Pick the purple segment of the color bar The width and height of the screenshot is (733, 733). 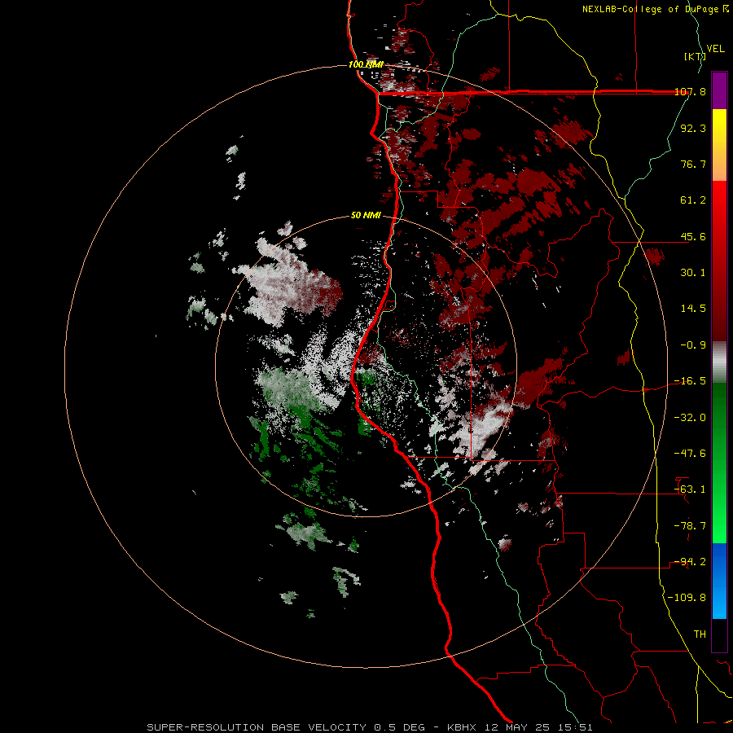[719, 90]
